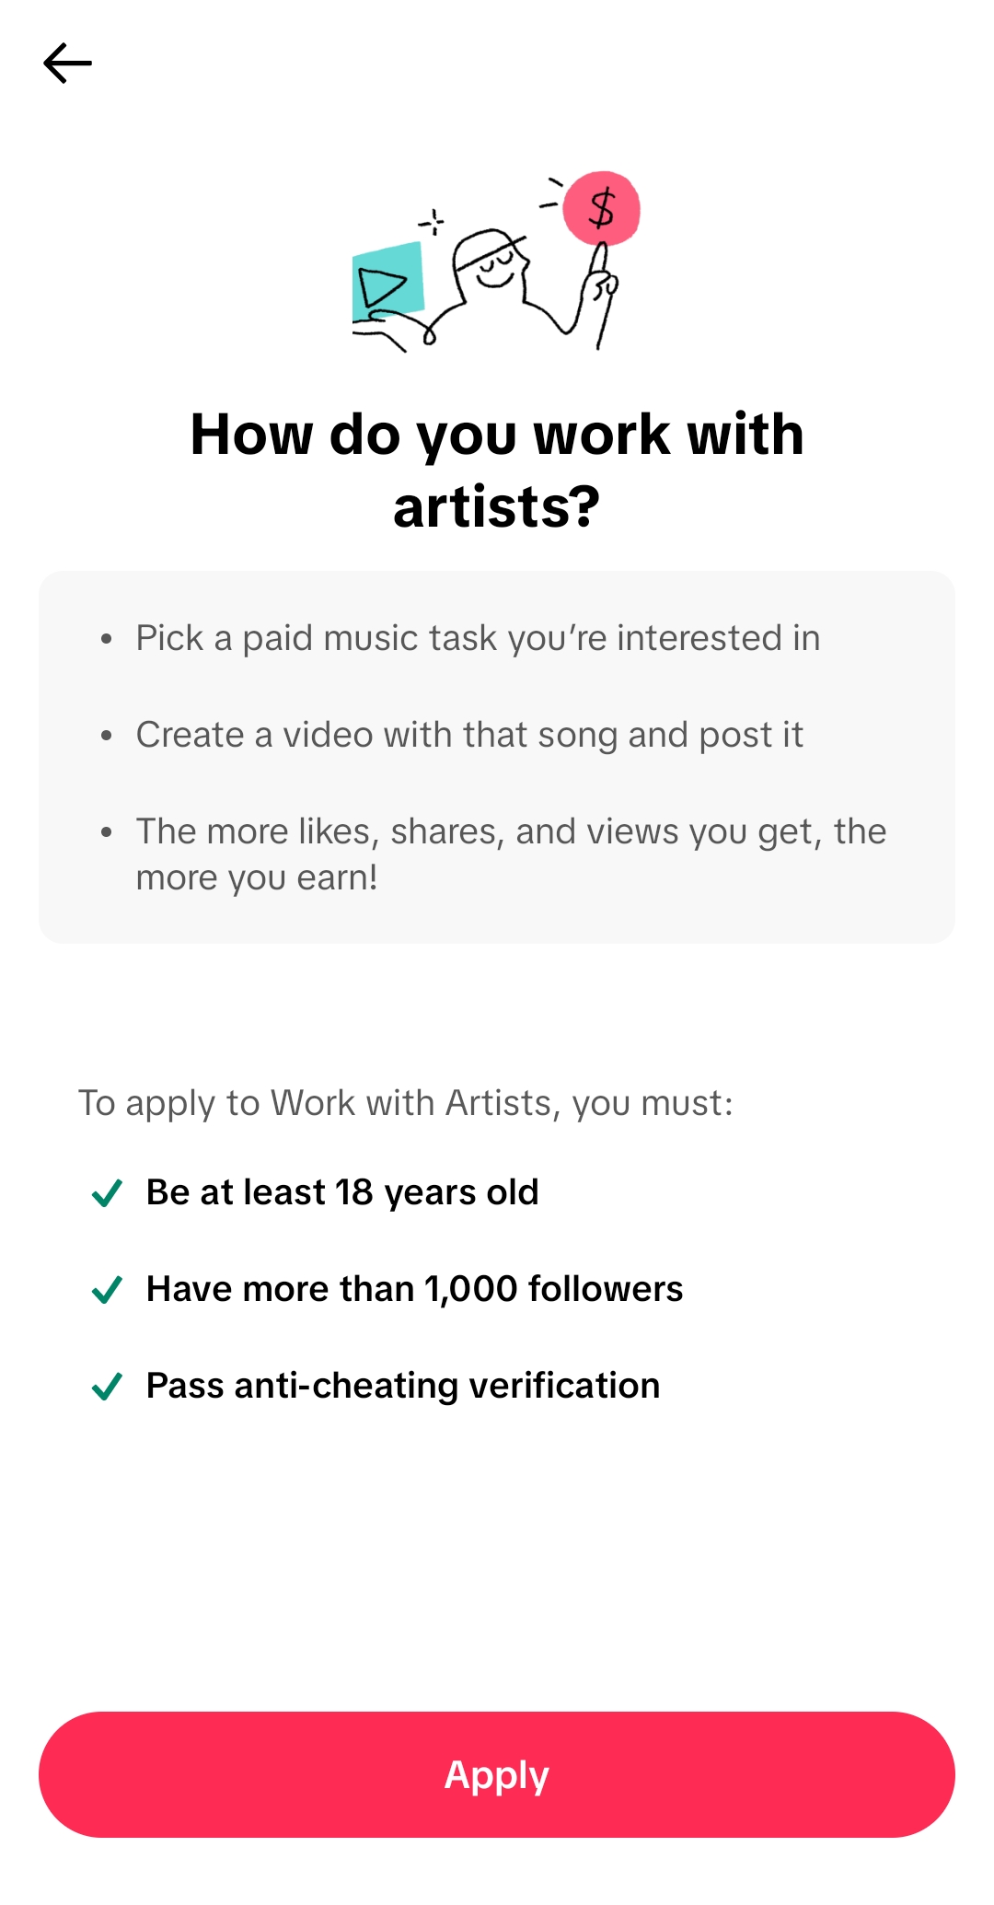The image size is (994, 1905).
Task: Tap 'The more likes, shares, and views' bullet
Action: pos(511,854)
